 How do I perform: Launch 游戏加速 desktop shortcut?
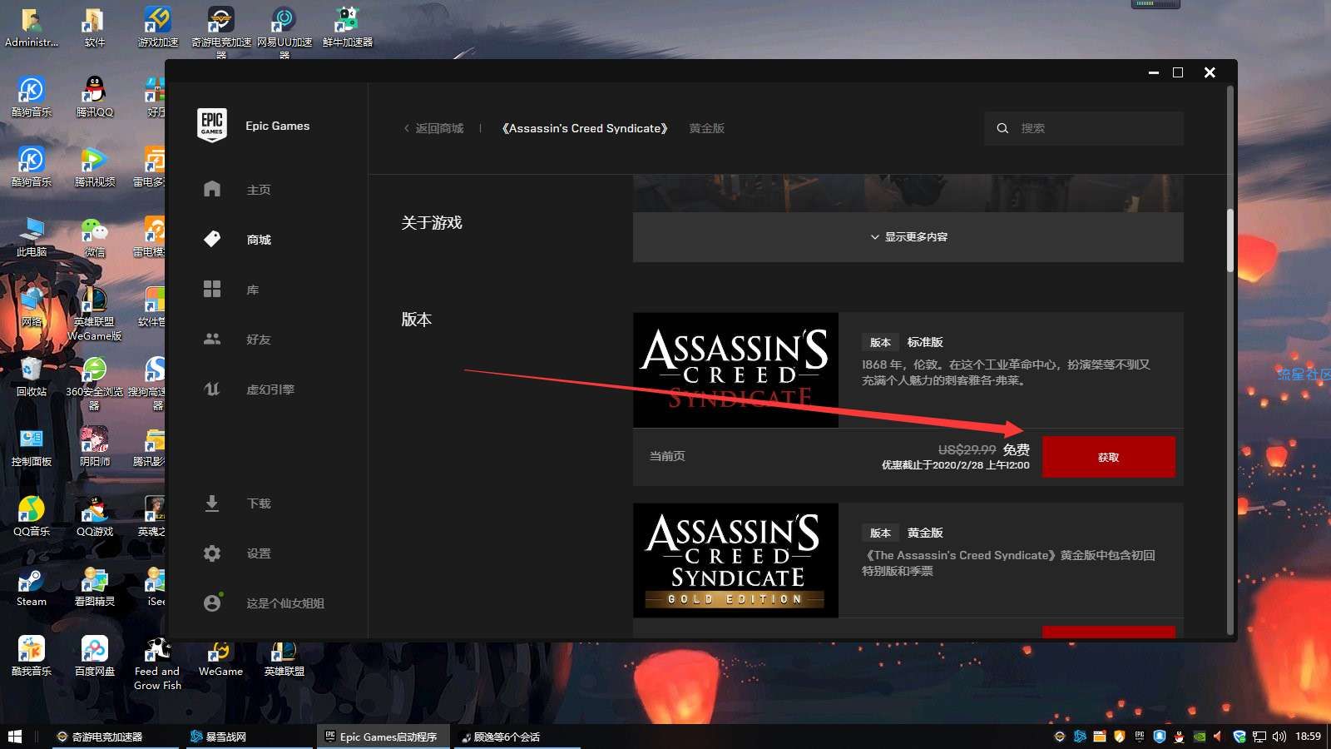coord(158,27)
